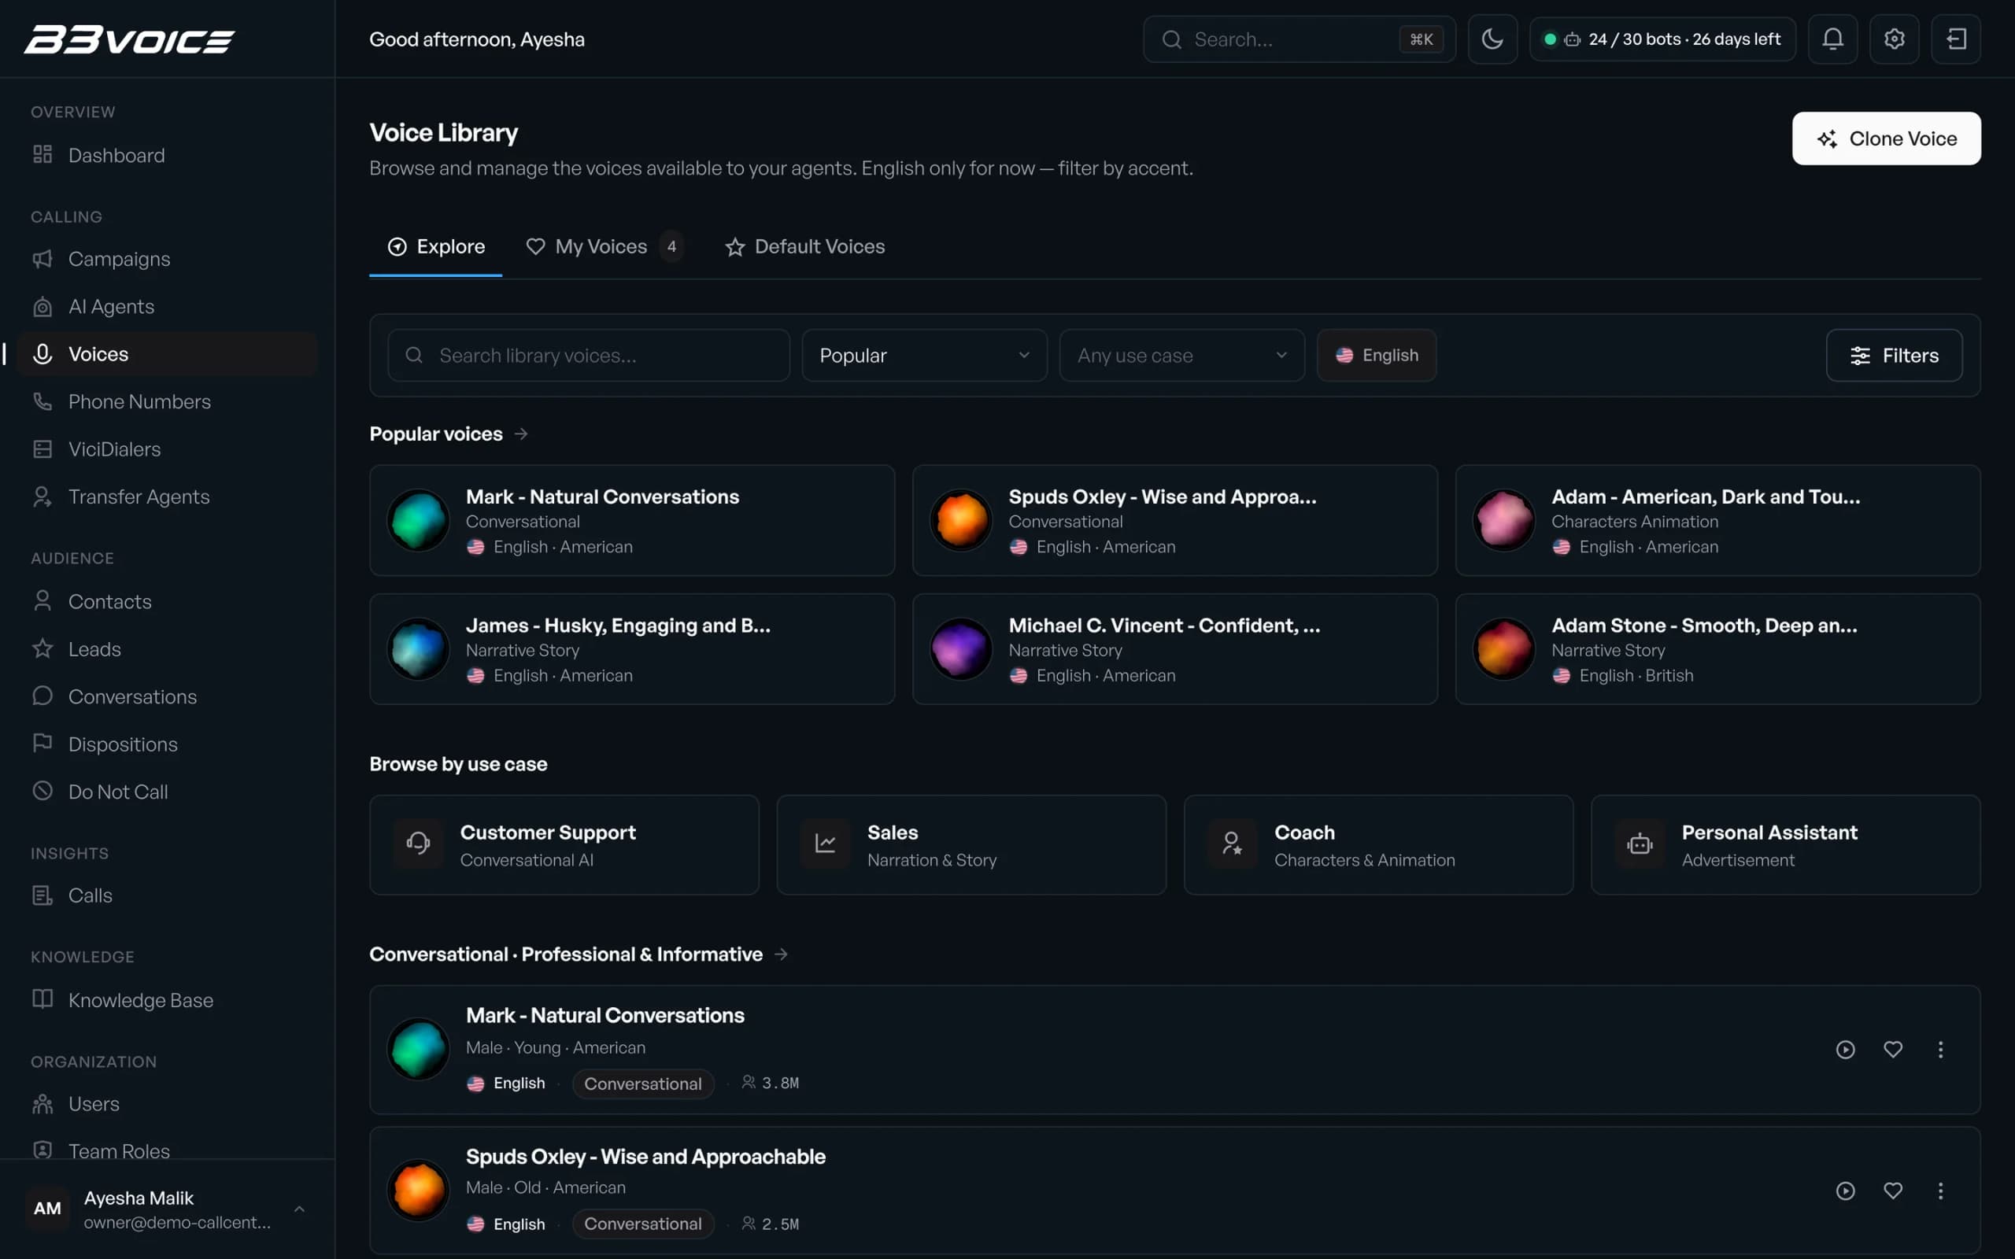Open the notifications bell
The height and width of the screenshot is (1259, 2015).
coord(1832,39)
